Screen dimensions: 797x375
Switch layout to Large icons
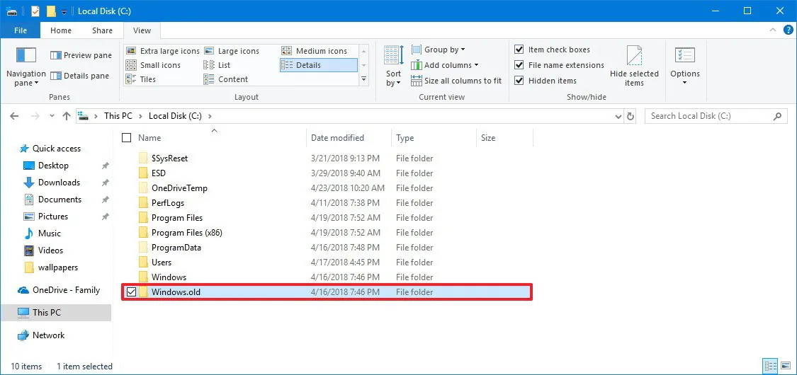pyautogui.click(x=232, y=51)
